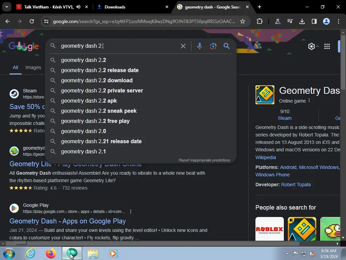Choose suggestion 'geometry dash 2.2 apk'

[141, 101]
